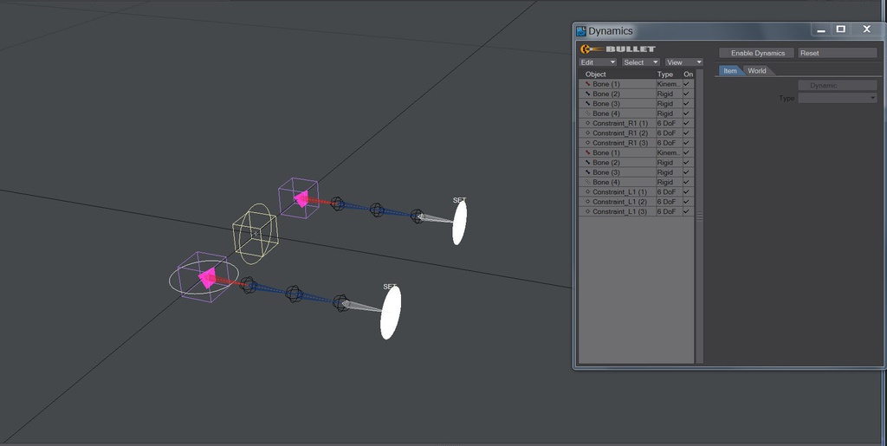Select the Constraint_L1 (1) row
887x446 pixels.
[637, 192]
